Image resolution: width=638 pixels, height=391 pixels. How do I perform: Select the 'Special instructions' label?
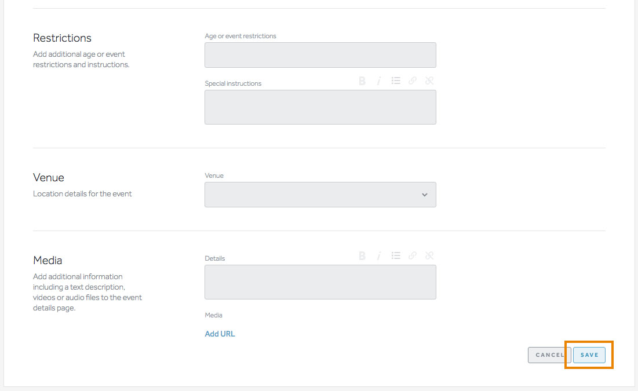(233, 83)
